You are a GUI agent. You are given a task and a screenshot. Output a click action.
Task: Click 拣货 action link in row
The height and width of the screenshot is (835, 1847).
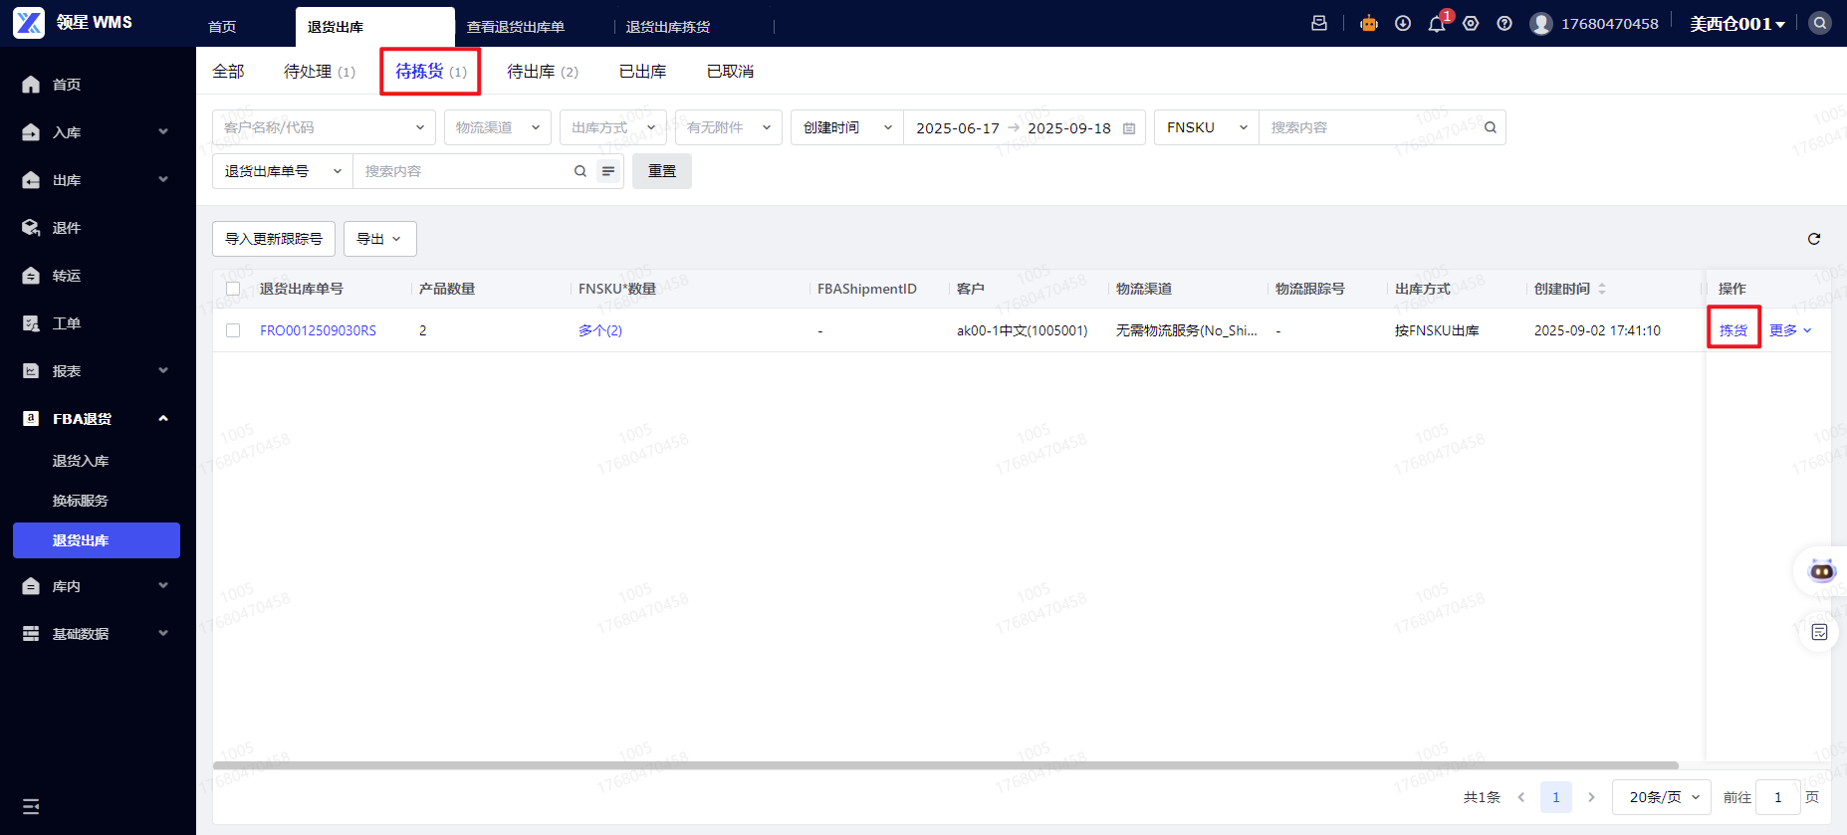(x=1733, y=330)
